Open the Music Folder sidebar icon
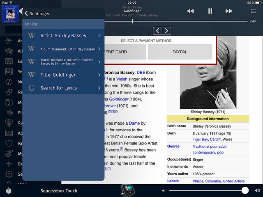 click(x=9, y=102)
